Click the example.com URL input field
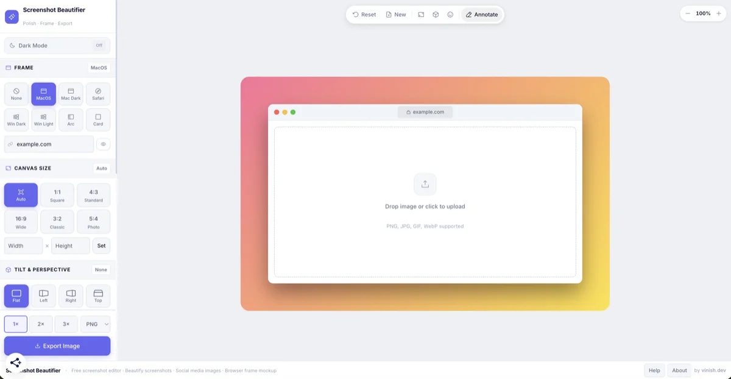Viewport: 731px width, 379px height. 49,144
